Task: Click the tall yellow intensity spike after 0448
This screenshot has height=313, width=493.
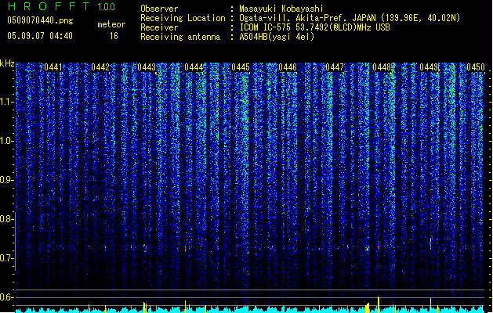Action: coord(379,304)
